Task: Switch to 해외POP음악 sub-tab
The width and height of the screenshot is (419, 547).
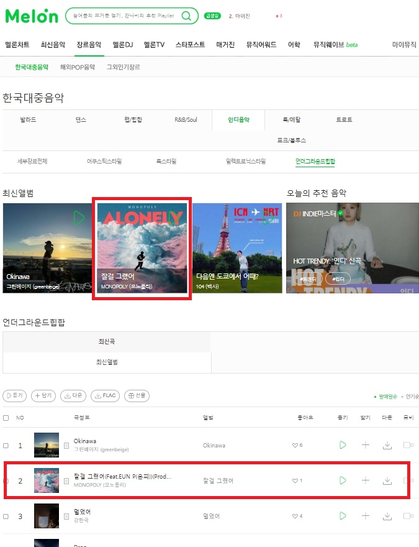Action: pyautogui.click(x=78, y=67)
